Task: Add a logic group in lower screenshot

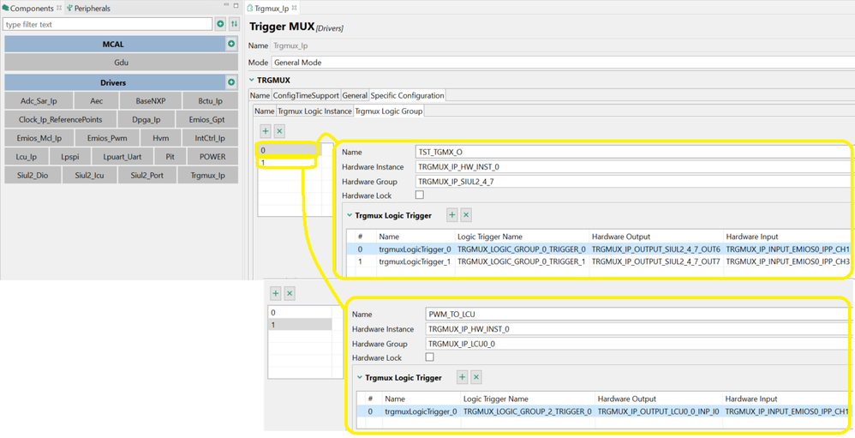Action: [x=276, y=293]
